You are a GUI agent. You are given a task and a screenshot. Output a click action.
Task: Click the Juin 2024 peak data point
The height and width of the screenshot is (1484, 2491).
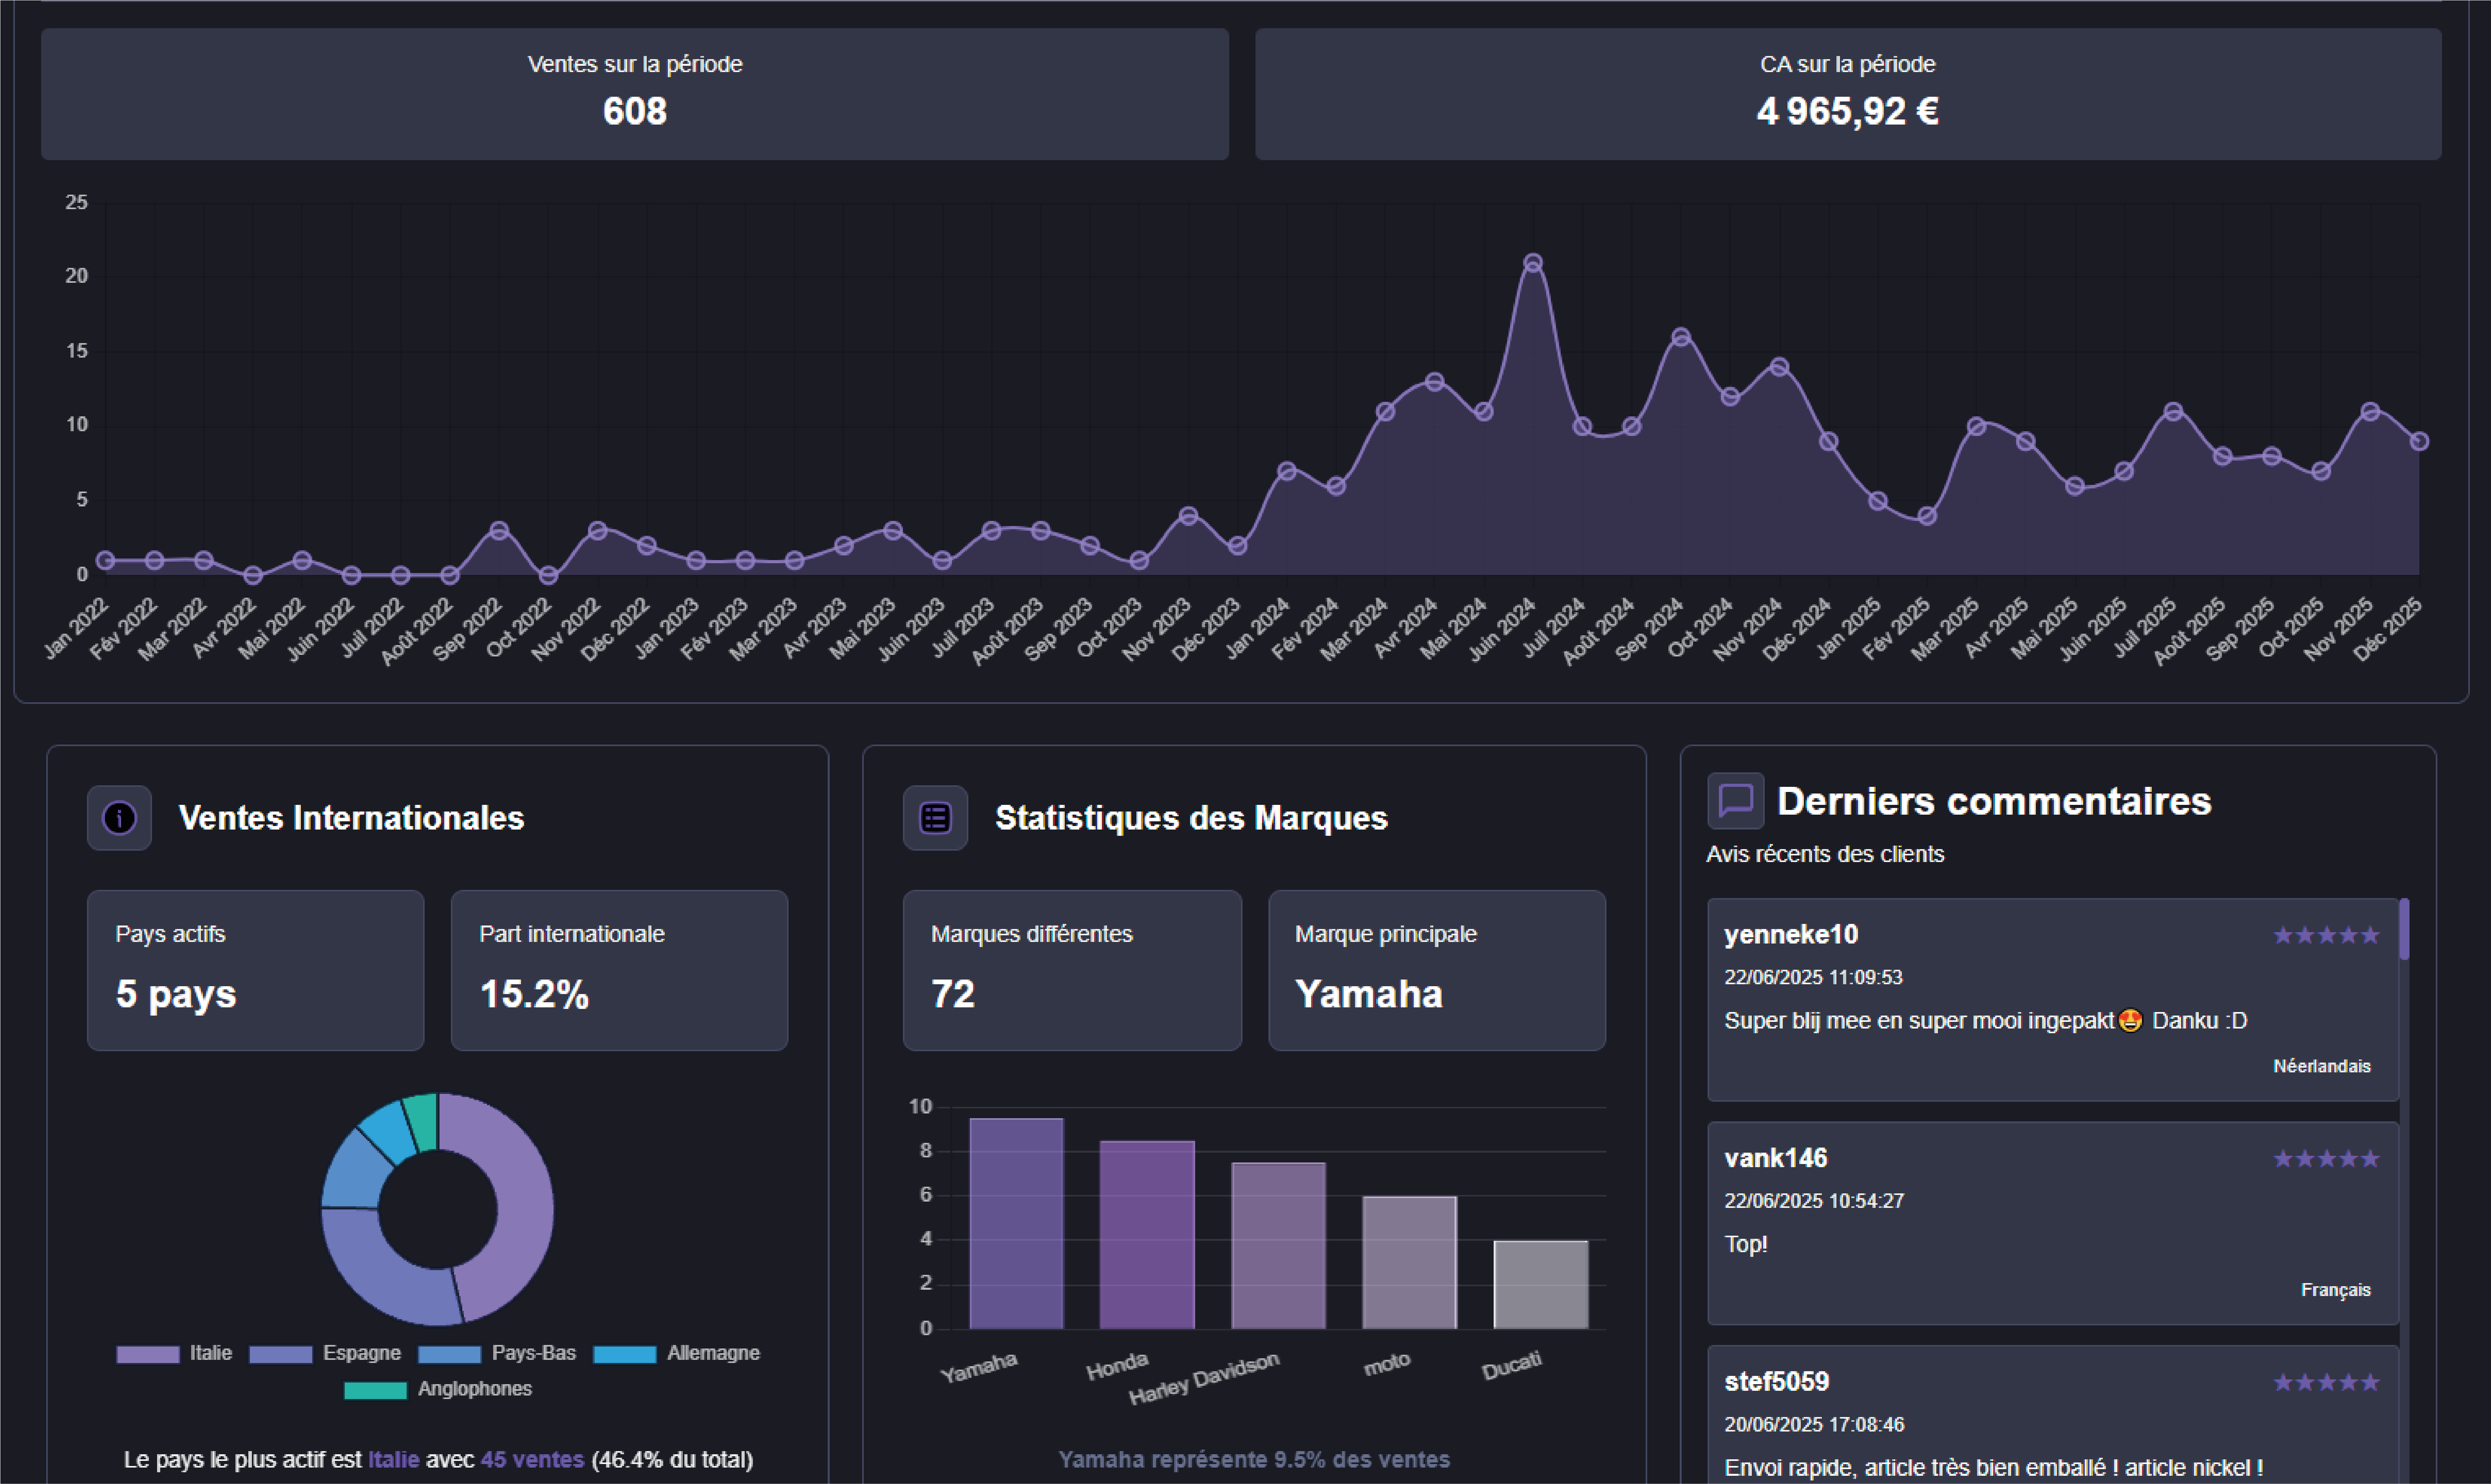(1532, 263)
